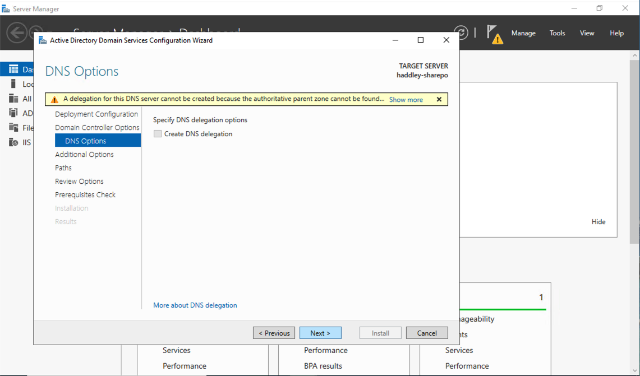The height and width of the screenshot is (376, 640).
Task: Click the scrollbar down arrow
Action: [634, 371]
